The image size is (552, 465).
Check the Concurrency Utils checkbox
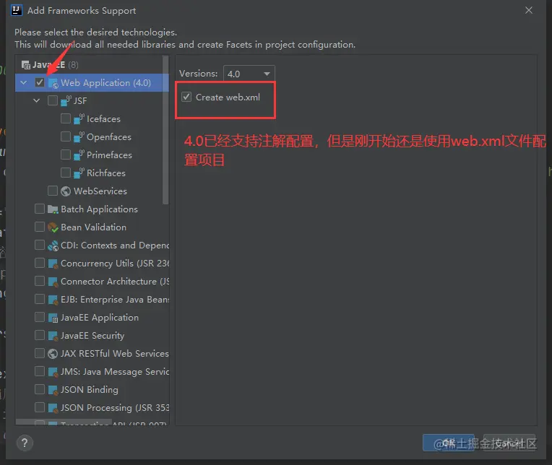click(40, 263)
